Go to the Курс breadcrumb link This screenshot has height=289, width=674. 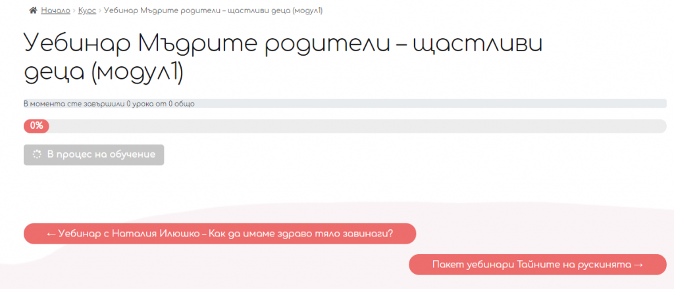(x=87, y=11)
